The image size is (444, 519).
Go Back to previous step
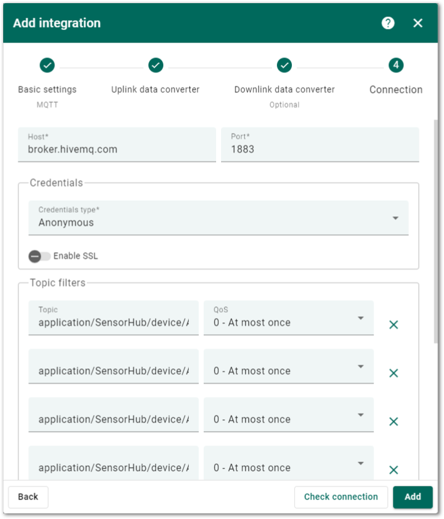point(28,497)
